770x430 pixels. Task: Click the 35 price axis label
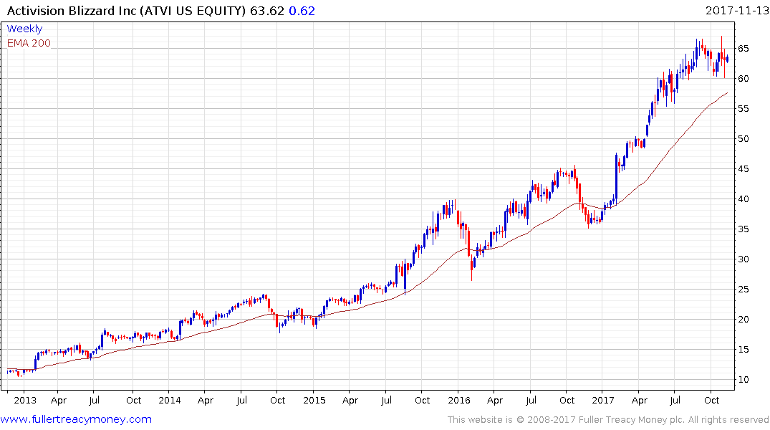tap(743, 229)
